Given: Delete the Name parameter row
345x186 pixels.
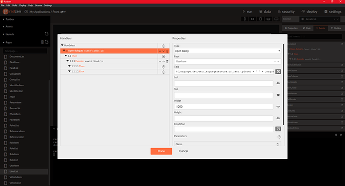Looking at the screenshot, I should [x=277, y=144].
